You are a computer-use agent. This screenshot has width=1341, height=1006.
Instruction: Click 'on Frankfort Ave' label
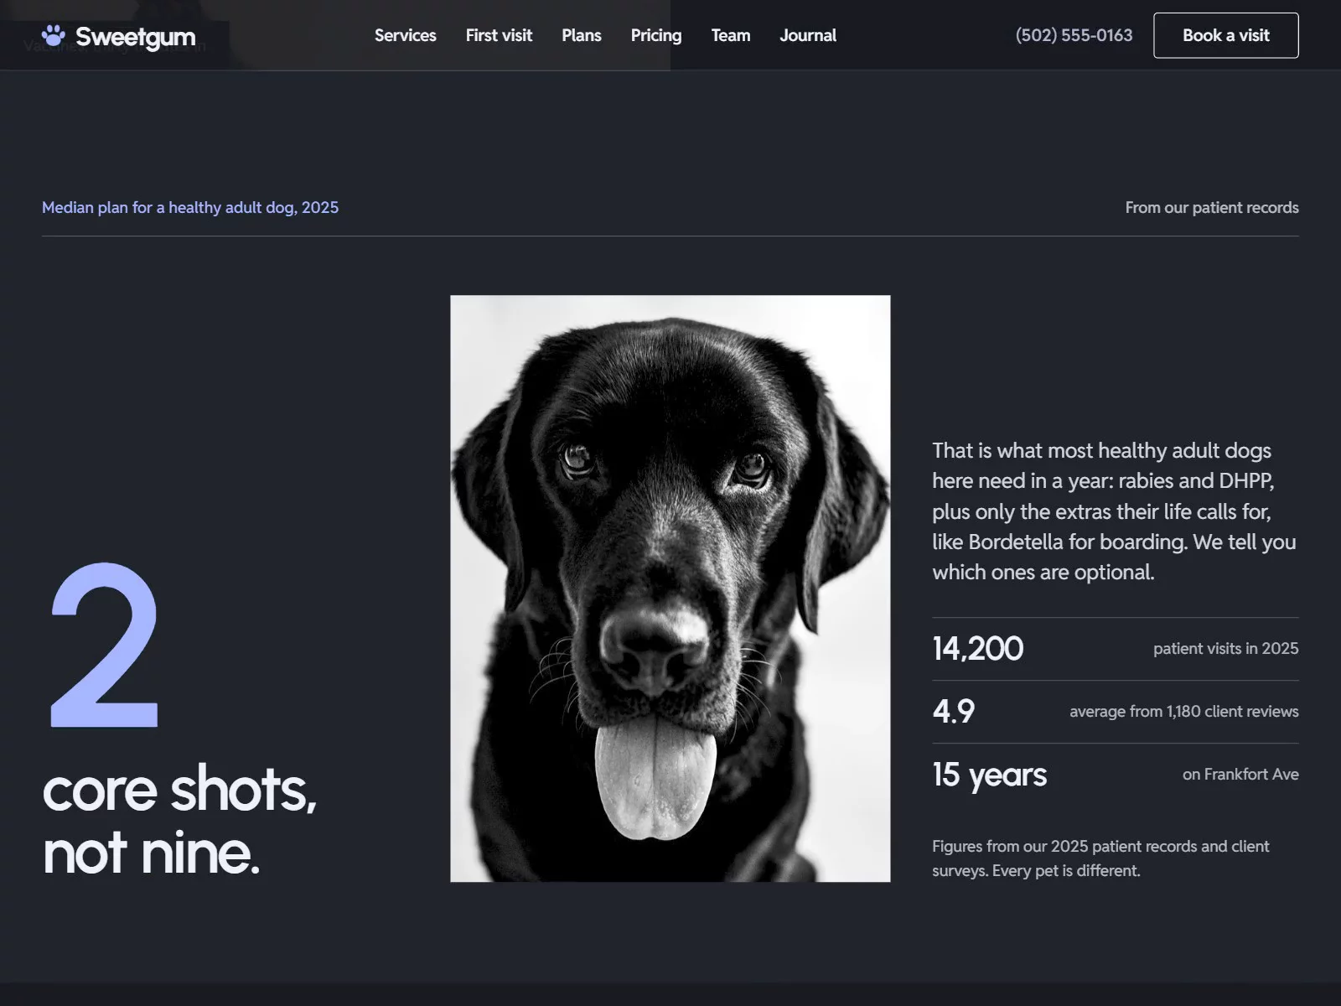[x=1240, y=774]
